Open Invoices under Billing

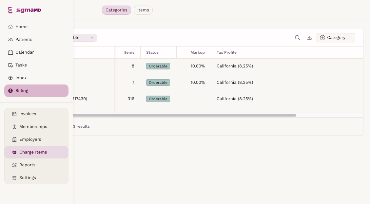(36, 114)
